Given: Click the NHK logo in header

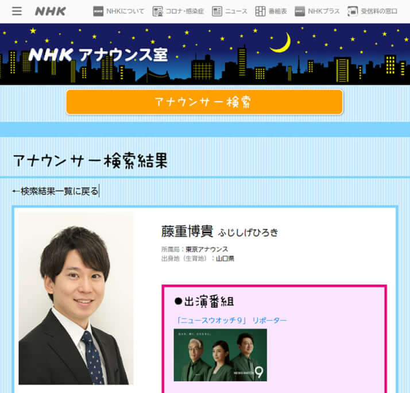Looking at the screenshot, I should click(x=50, y=11).
